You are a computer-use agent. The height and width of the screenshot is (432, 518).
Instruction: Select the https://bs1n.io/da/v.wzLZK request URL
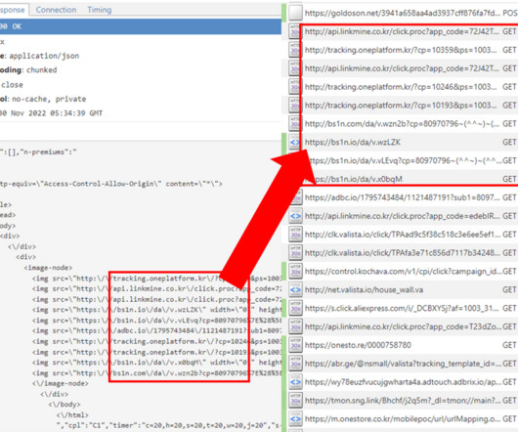(x=353, y=143)
